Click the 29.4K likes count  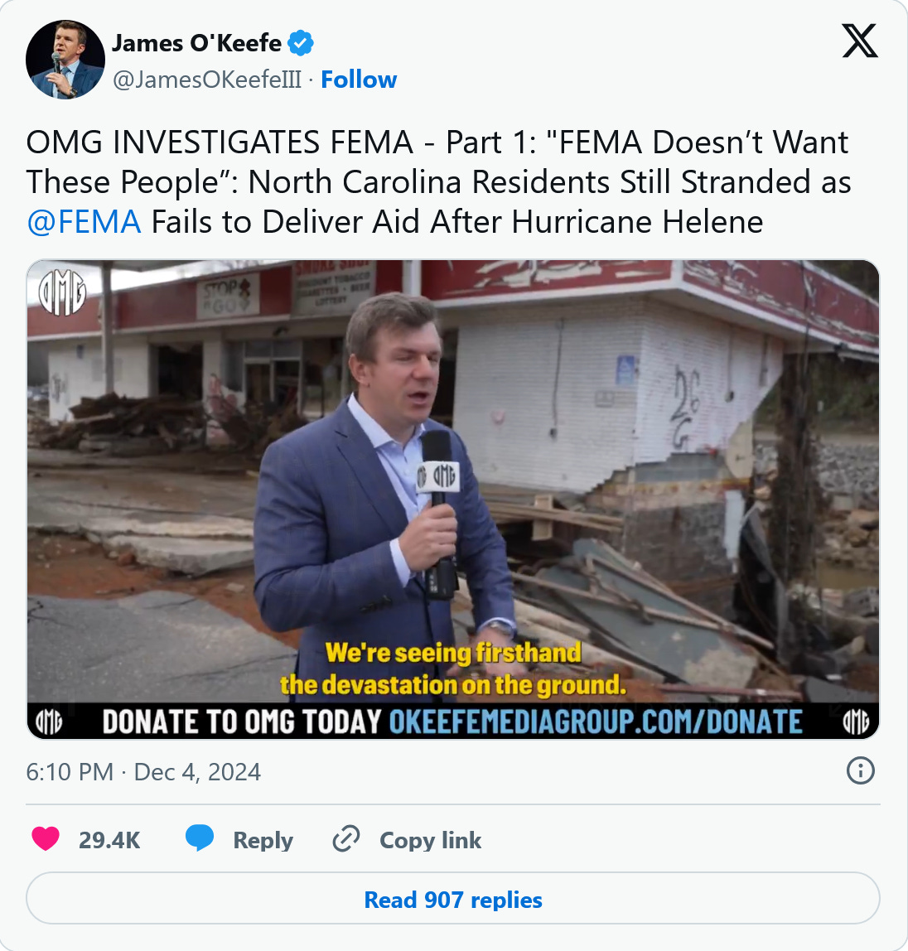109,840
